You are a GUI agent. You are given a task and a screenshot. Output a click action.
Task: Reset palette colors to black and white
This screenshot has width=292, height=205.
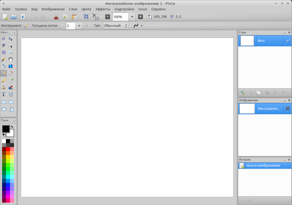4,135
